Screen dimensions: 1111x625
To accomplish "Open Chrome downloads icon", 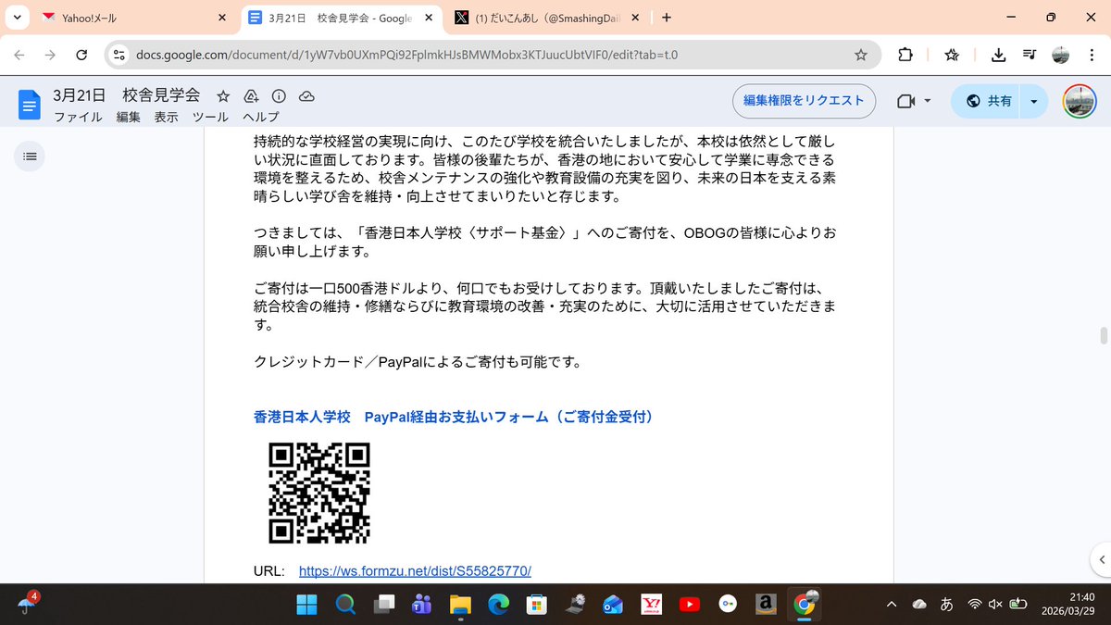I will click(998, 55).
